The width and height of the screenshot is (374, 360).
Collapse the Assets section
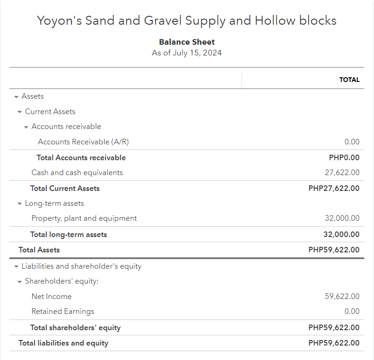[x=16, y=96]
